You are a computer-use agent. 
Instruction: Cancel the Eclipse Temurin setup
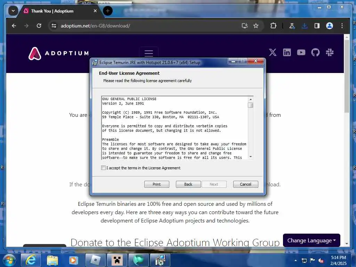point(245,184)
